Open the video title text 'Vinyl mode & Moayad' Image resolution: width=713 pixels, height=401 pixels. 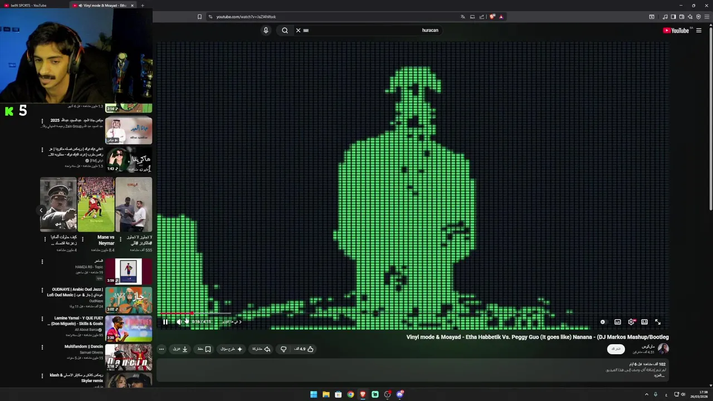[538, 337]
